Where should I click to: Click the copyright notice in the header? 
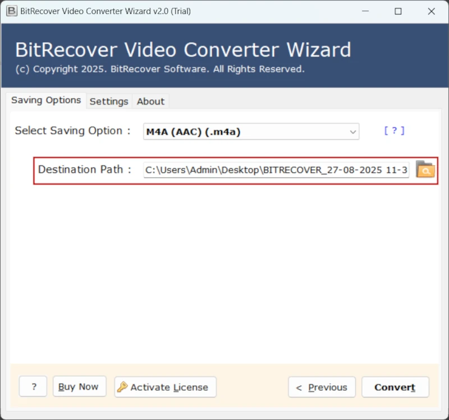pyautogui.click(x=160, y=69)
